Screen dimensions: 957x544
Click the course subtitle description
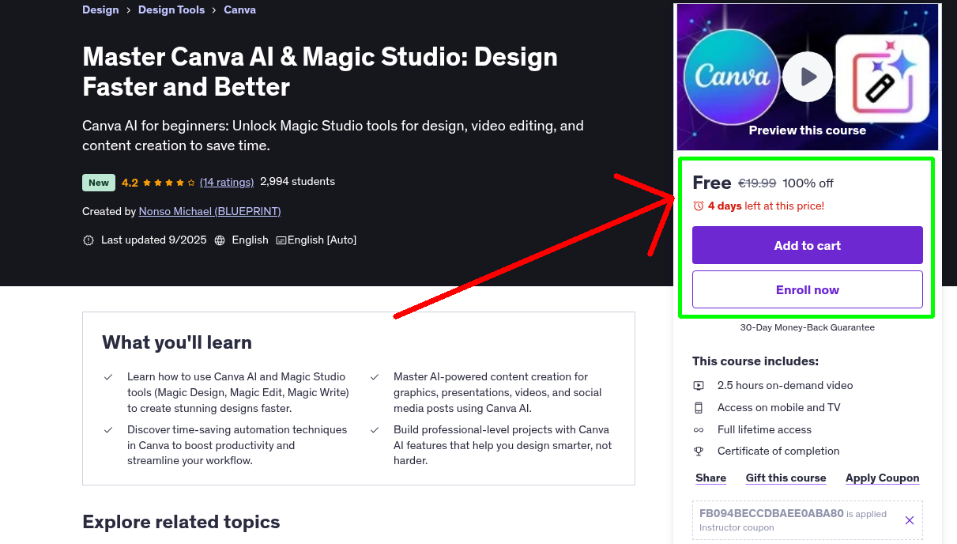(333, 135)
